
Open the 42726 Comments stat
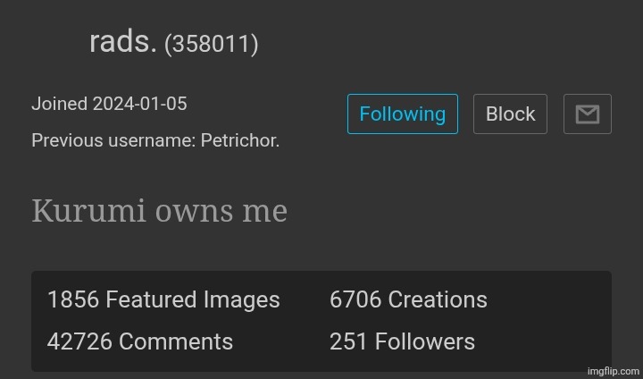[x=140, y=341]
